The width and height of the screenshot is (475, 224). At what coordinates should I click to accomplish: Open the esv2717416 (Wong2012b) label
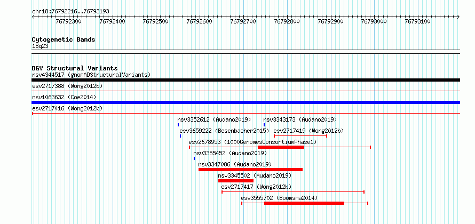[x=67, y=108]
